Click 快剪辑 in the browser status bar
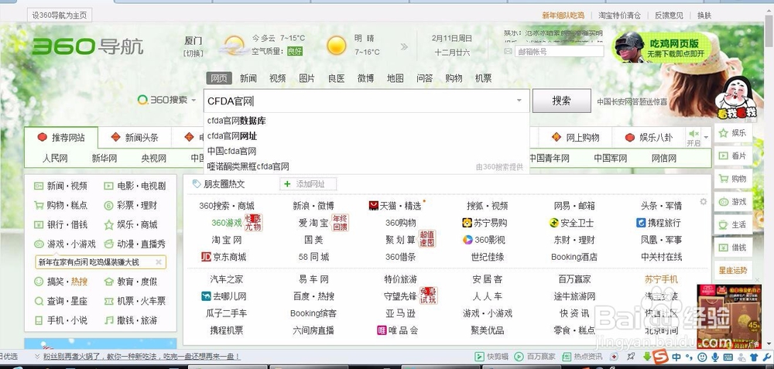 pos(491,356)
